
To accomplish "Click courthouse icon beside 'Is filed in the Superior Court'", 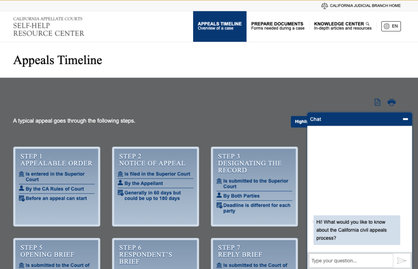I will 120,174.
